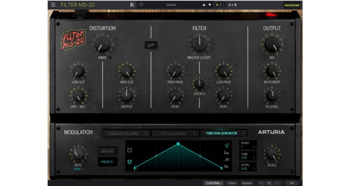Open the Function Generator tab arrow

pyautogui.click(x=243, y=133)
